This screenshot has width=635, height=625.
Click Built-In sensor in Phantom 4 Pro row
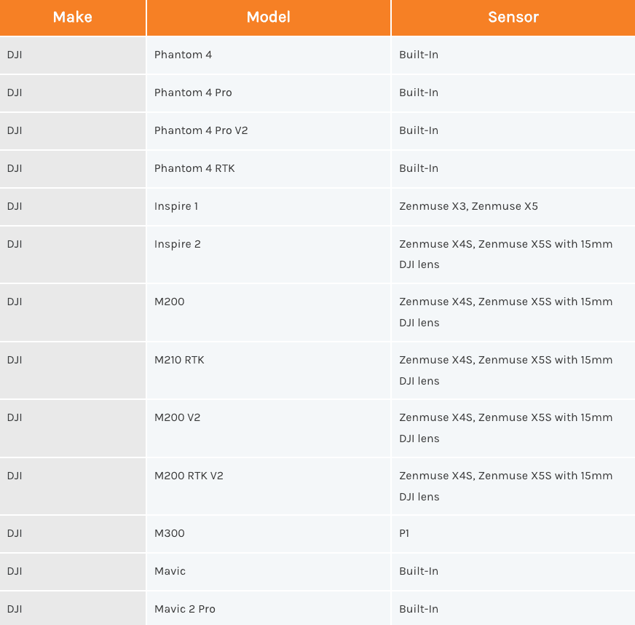513,93
